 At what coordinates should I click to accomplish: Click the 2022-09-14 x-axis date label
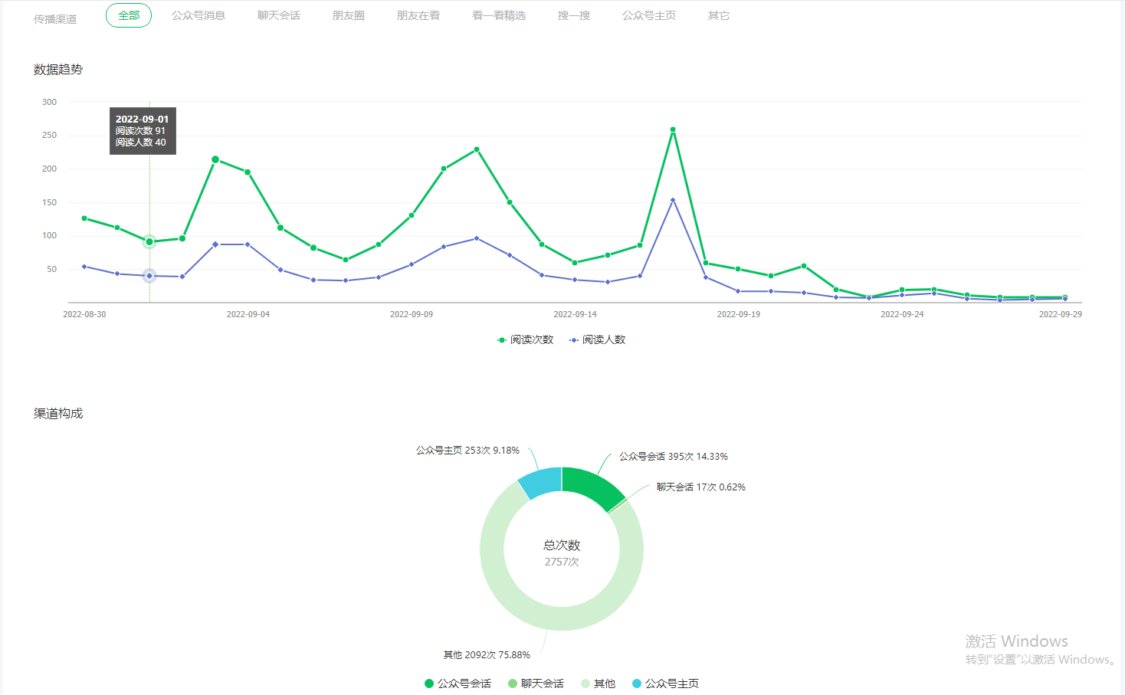click(575, 314)
